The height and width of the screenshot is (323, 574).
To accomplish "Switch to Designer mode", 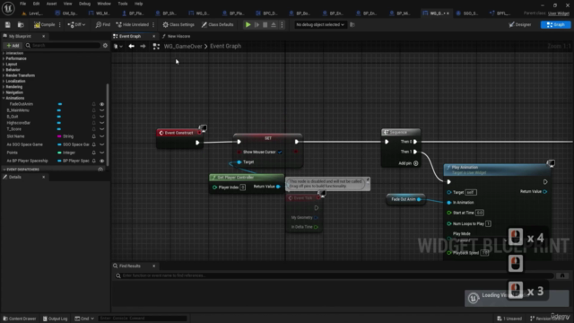I will tap(520, 24).
